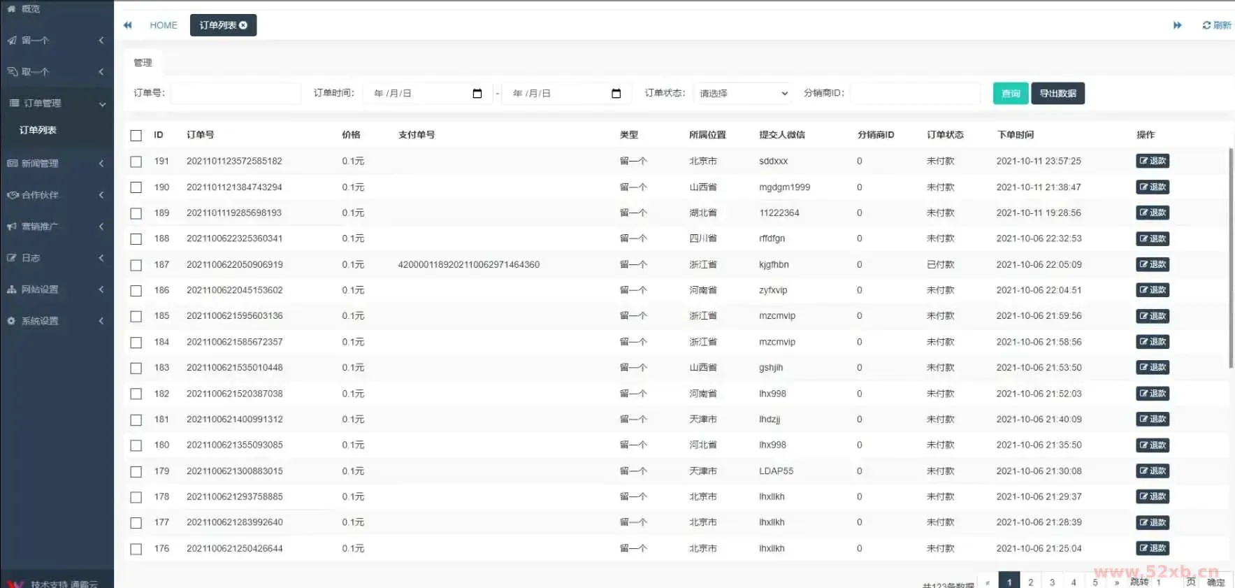This screenshot has width=1235, height=588.
Task: Switch to the HOME tab
Action: point(164,25)
